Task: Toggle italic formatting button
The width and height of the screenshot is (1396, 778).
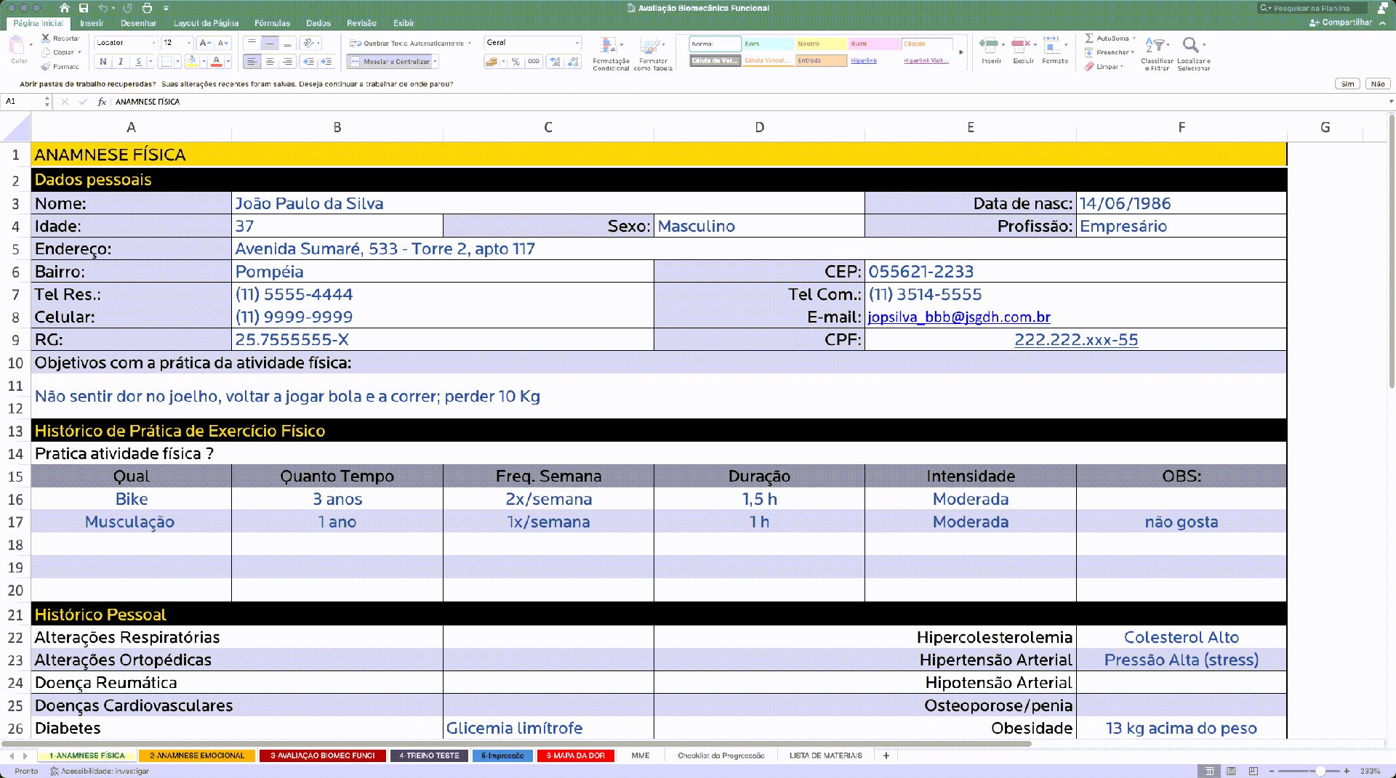Action: coord(121,62)
